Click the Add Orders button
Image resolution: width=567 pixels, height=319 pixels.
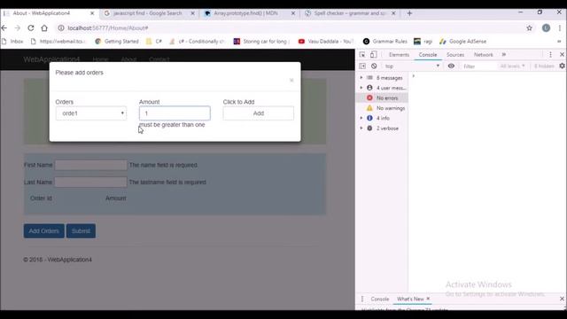pyautogui.click(x=43, y=230)
